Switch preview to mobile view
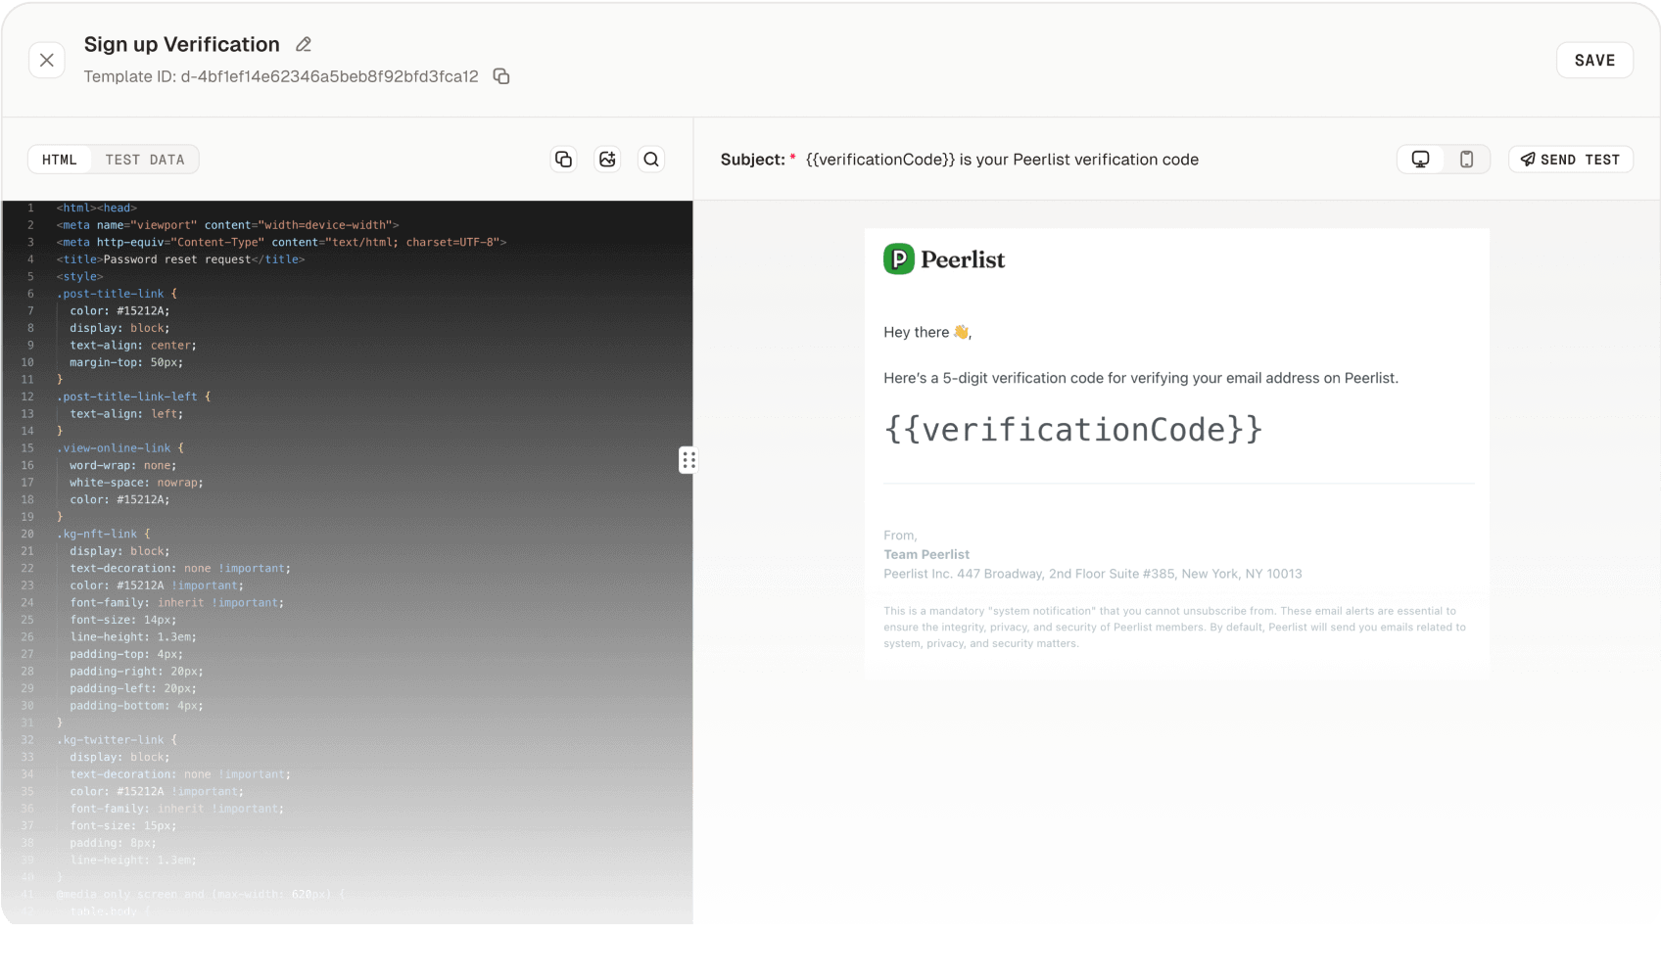 1466,159
